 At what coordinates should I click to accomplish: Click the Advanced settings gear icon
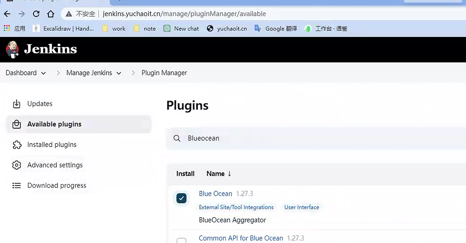pyautogui.click(x=17, y=165)
